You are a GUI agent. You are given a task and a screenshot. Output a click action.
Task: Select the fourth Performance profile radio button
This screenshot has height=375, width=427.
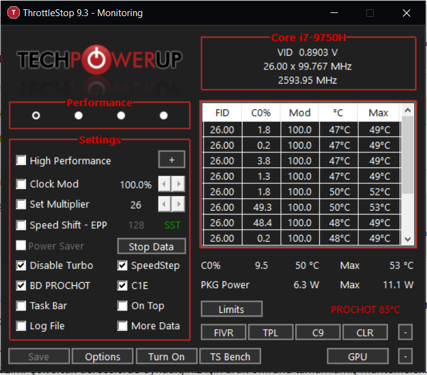163,116
